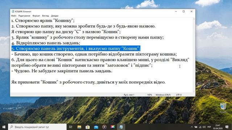232x130 pixels.
Task: Open the Довідка menu
Action: coord(55,16)
